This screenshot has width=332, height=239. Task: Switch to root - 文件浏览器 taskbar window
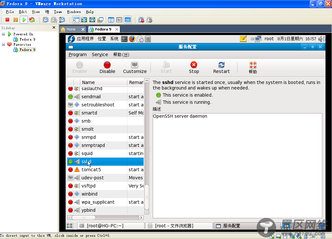pos(179,226)
